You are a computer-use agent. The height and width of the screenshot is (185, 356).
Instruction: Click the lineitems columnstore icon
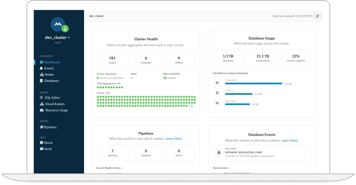[x=217, y=83]
